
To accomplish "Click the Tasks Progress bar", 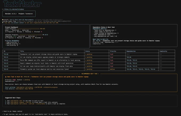I will [x=28, y=29].
